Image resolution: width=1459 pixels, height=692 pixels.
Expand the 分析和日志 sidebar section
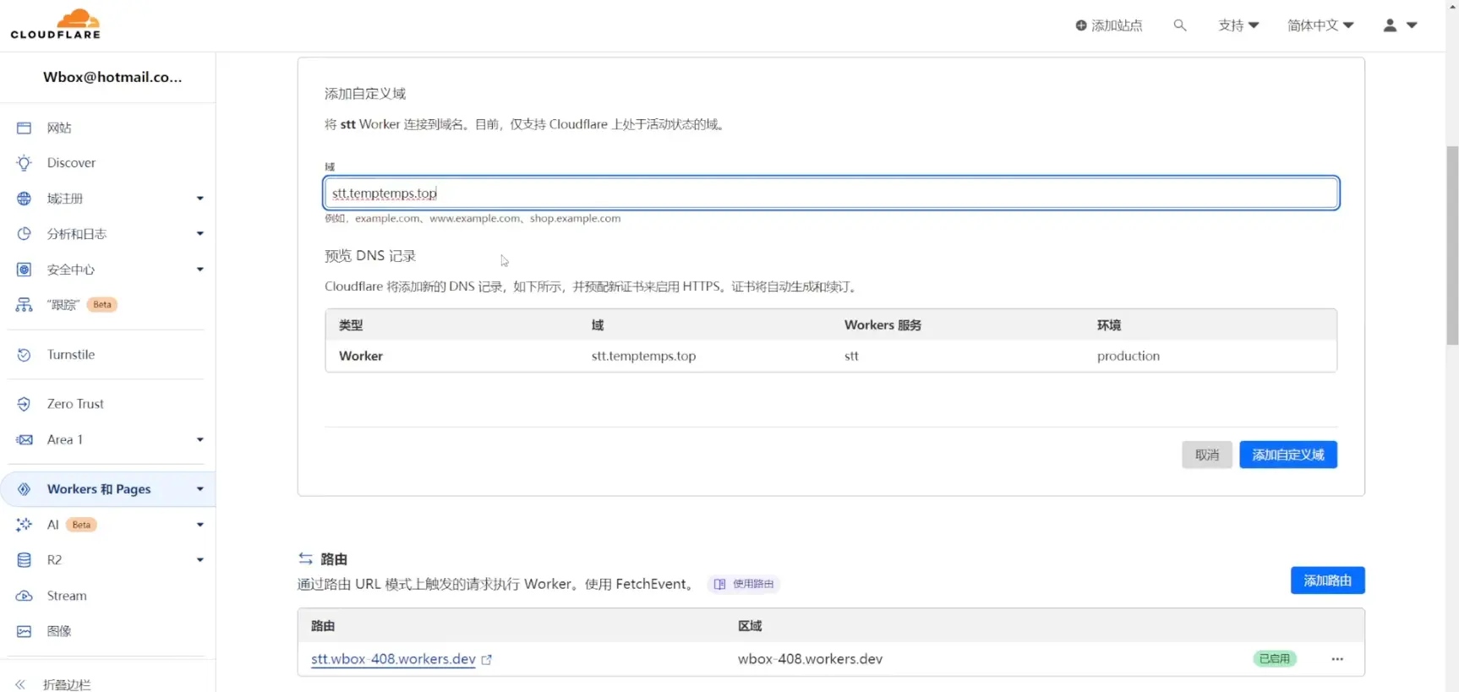(200, 234)
